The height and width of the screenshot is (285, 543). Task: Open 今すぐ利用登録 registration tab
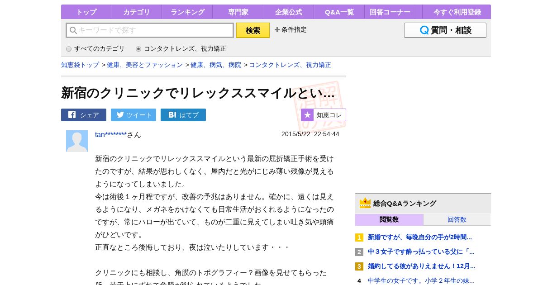(x=457, y=12)
